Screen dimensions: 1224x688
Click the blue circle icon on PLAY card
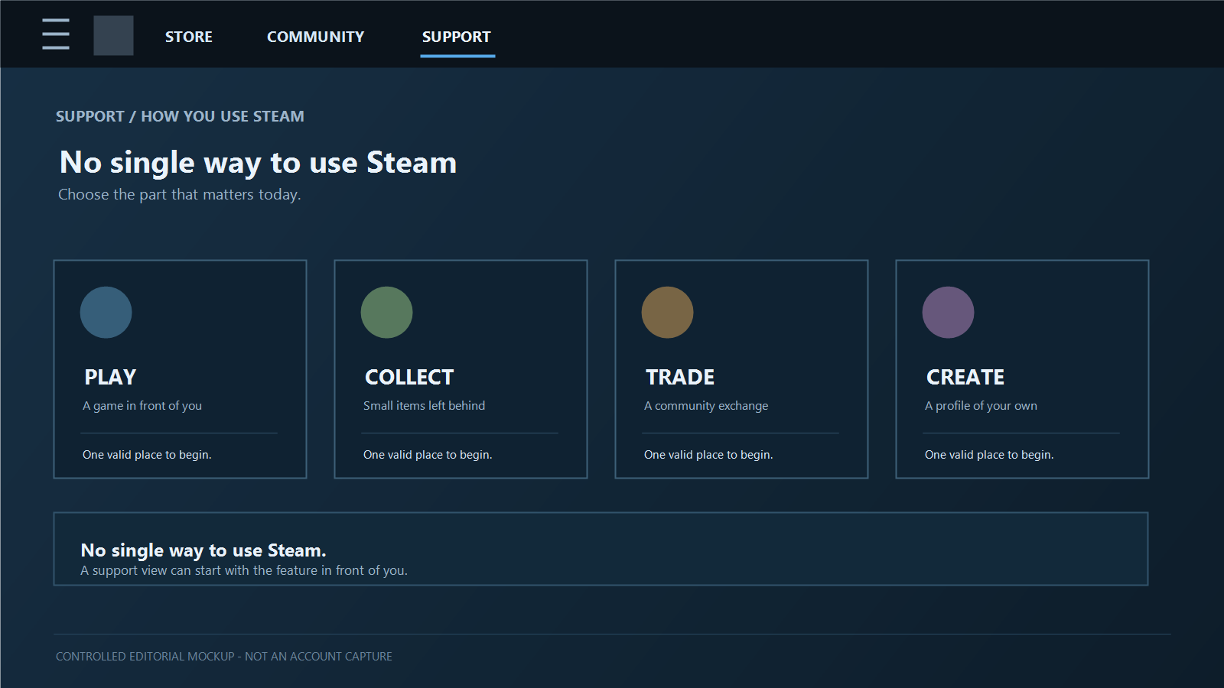click(x=106, y=312)
